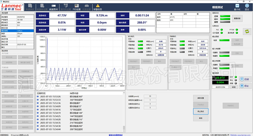Click the -20.80 load motor torque value
This screenshot has width=253, height=136.
coord(203,45)
